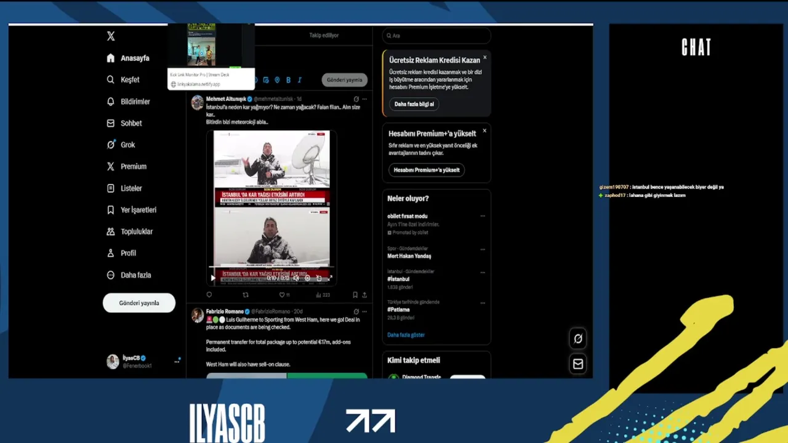Reply to Mehmet Altunışık's post
This screenshot has width=788, height=443.
[x=209, y=295]
